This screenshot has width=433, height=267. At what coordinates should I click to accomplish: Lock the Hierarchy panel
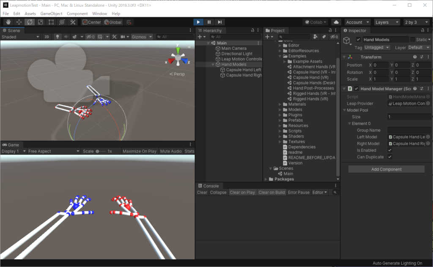point(252,30)
